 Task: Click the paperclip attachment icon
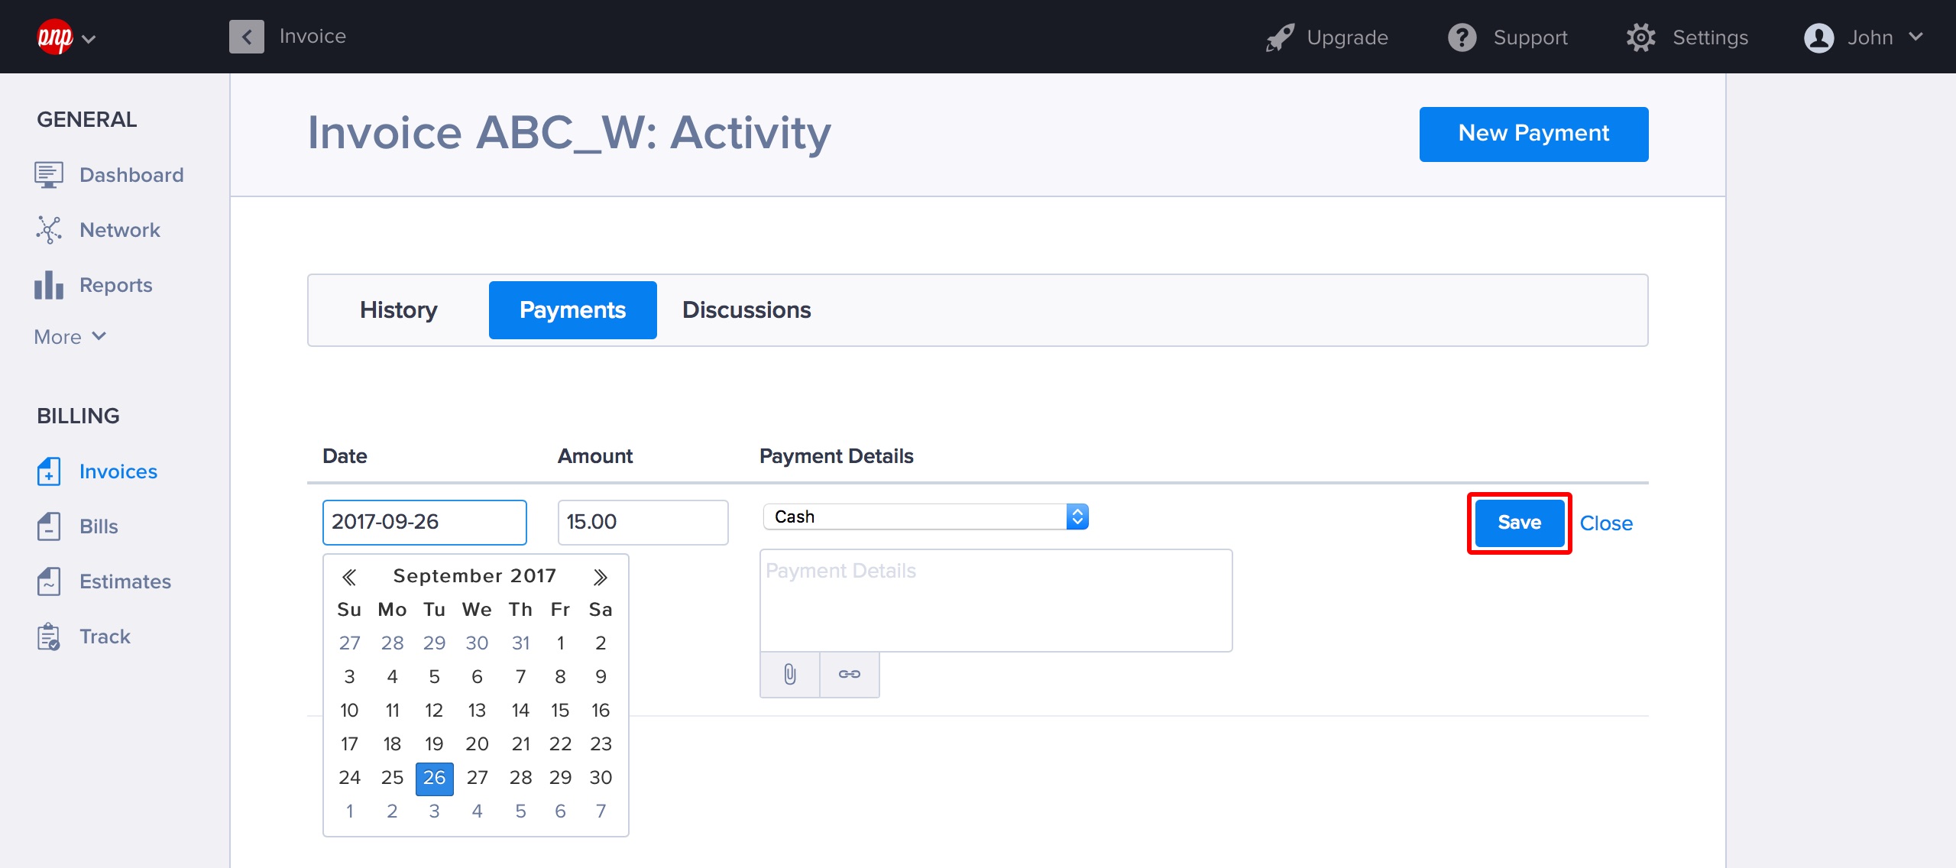pos(789,674)
